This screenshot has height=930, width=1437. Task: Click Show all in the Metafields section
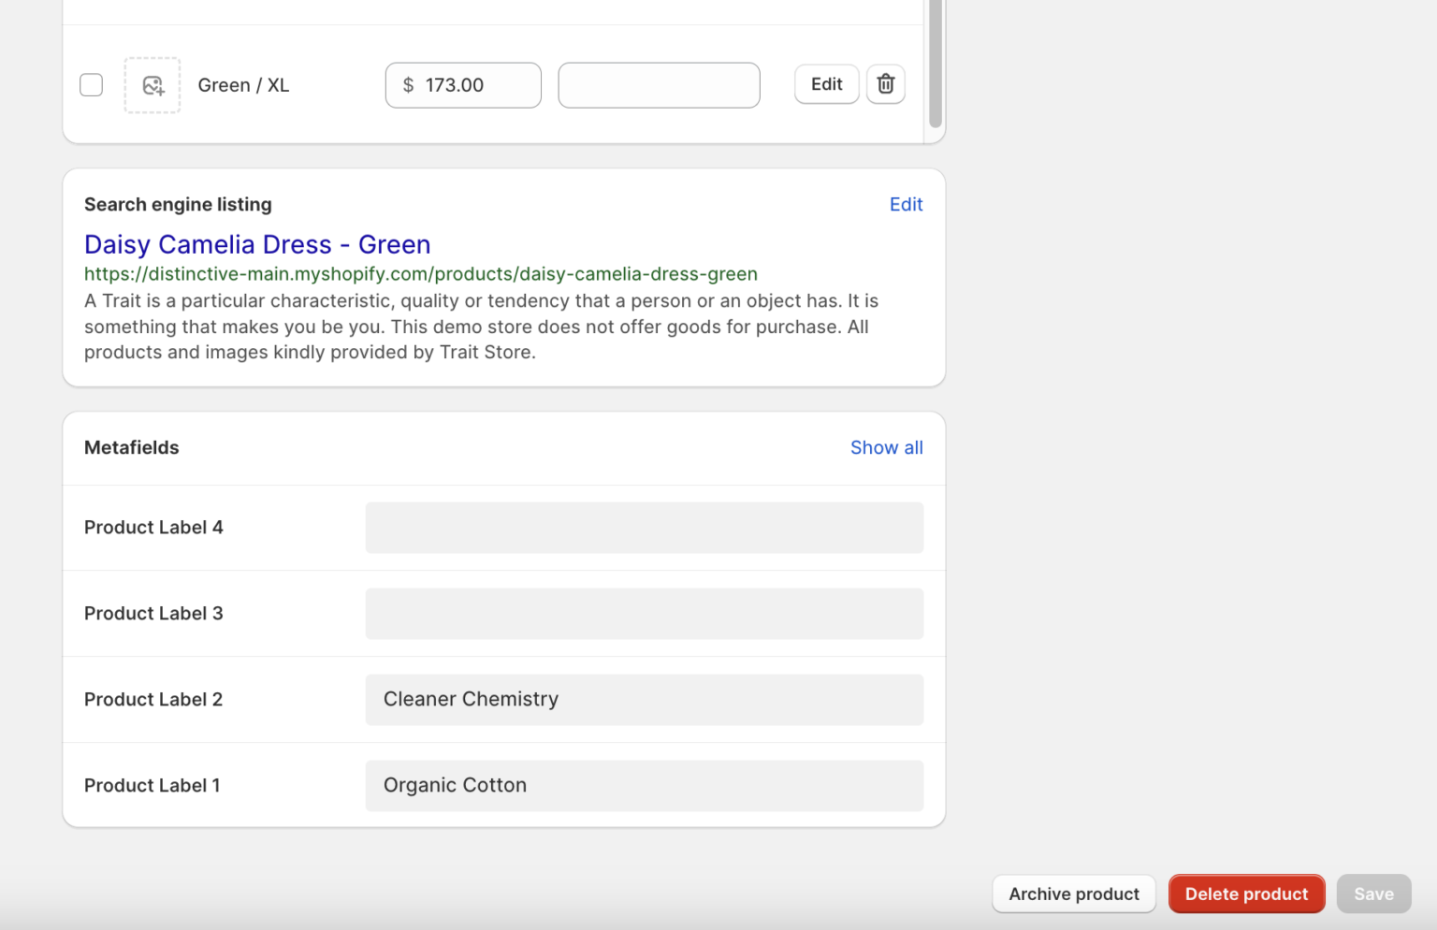pos(886,447)
